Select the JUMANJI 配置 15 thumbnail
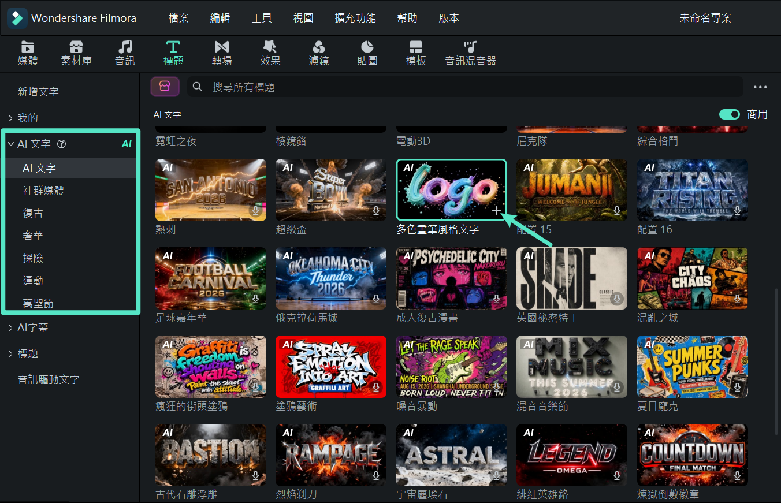Viewport: 781px width, 503px height. [572, 190]
